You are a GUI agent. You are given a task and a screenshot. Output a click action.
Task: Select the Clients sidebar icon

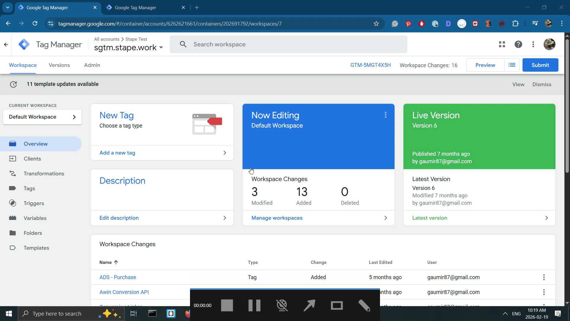[x=13, y=158]
